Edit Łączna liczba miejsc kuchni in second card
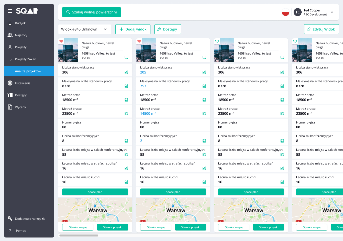This screenshot has width=343, height=241. pyautogui.click(x=204, y=182)
